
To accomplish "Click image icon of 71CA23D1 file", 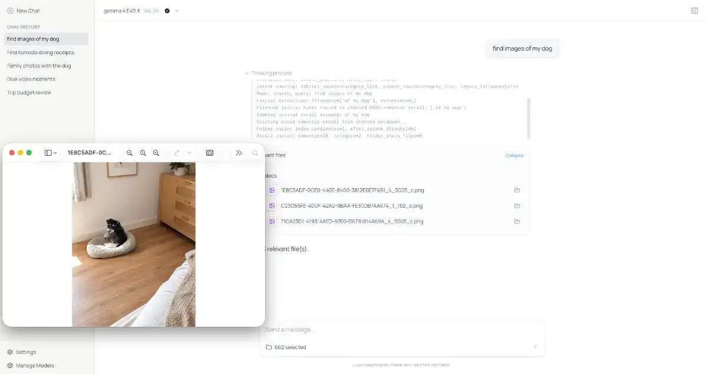I will (x=272, y=221).
